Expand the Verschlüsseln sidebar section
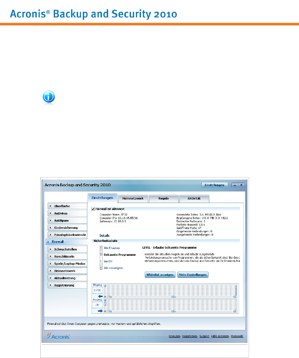The width and height of the screenshot is (299, 358). pos(67,256)
